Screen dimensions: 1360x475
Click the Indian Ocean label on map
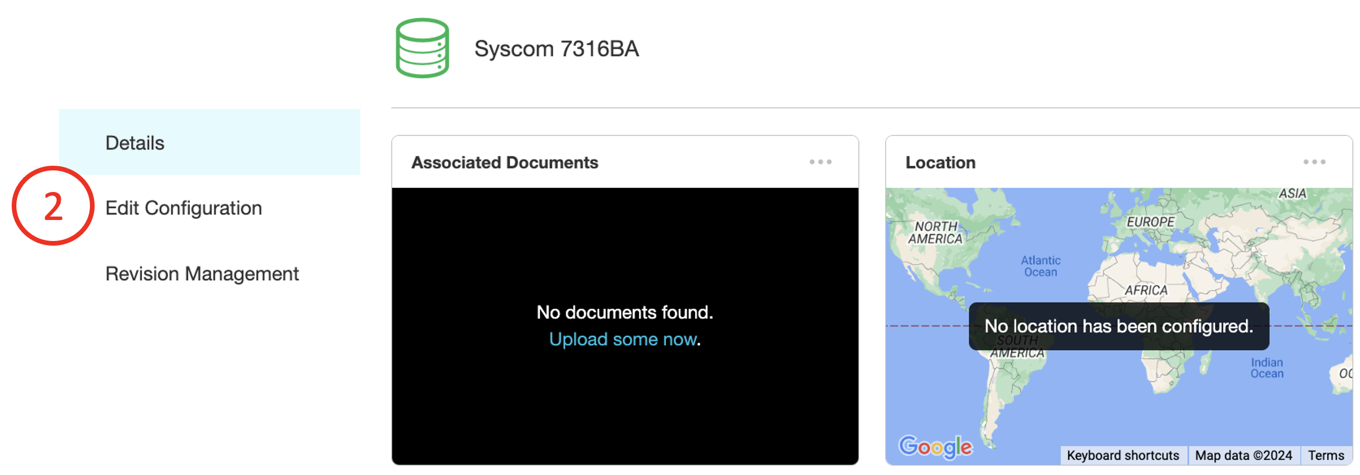pos(1267,368)
